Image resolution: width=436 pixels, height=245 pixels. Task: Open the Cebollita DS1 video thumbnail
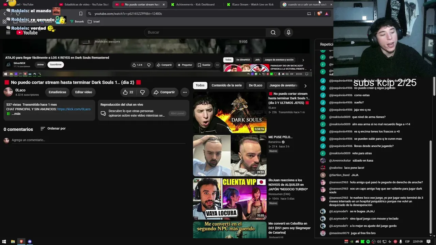230,230
